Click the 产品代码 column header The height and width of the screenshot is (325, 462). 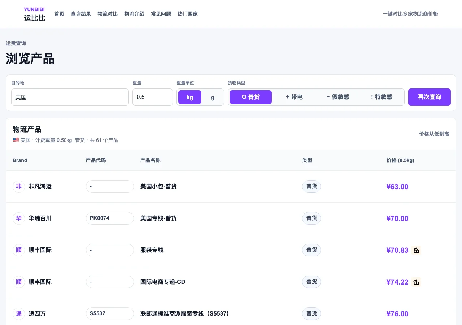click(96, 160)
